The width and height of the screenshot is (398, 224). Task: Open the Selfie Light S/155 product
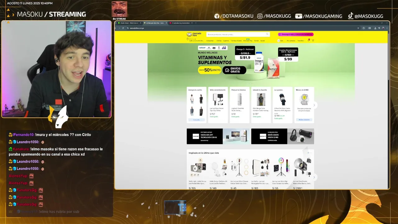tap(197, 173)
